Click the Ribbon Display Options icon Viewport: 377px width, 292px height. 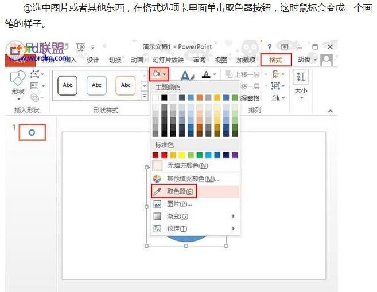click(285, 47)
